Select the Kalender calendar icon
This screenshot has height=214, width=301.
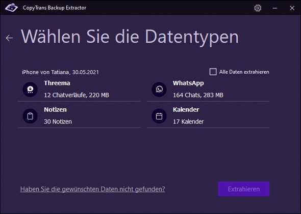coord(159,116)
